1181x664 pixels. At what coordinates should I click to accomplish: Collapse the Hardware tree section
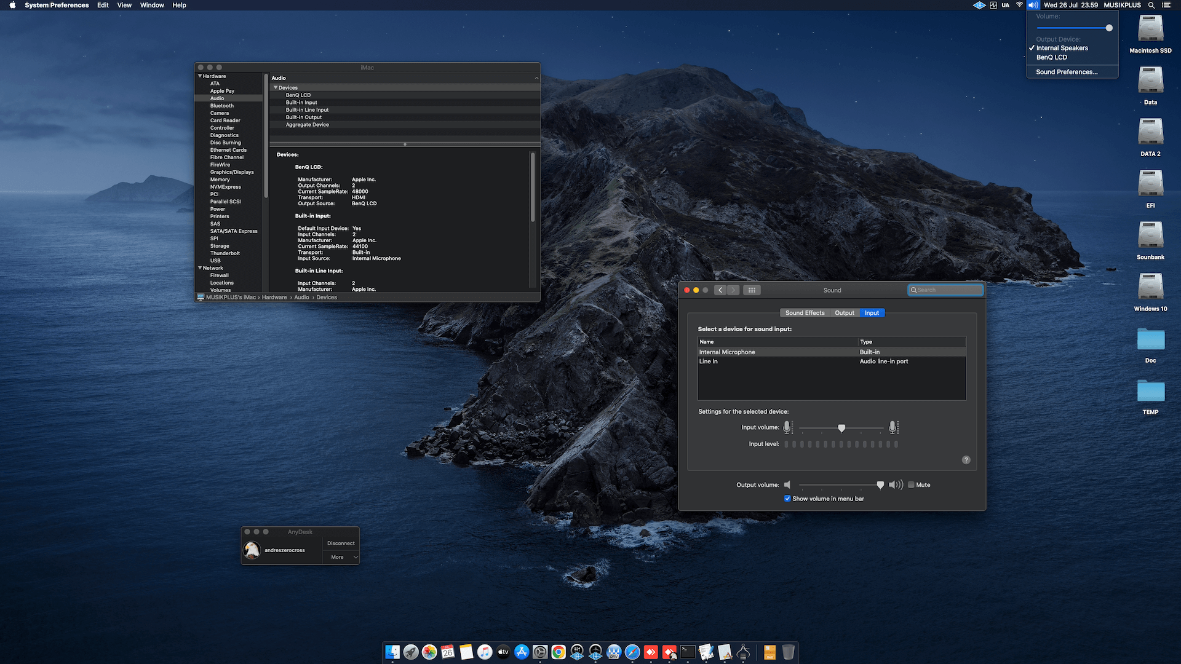pos(200,76)
